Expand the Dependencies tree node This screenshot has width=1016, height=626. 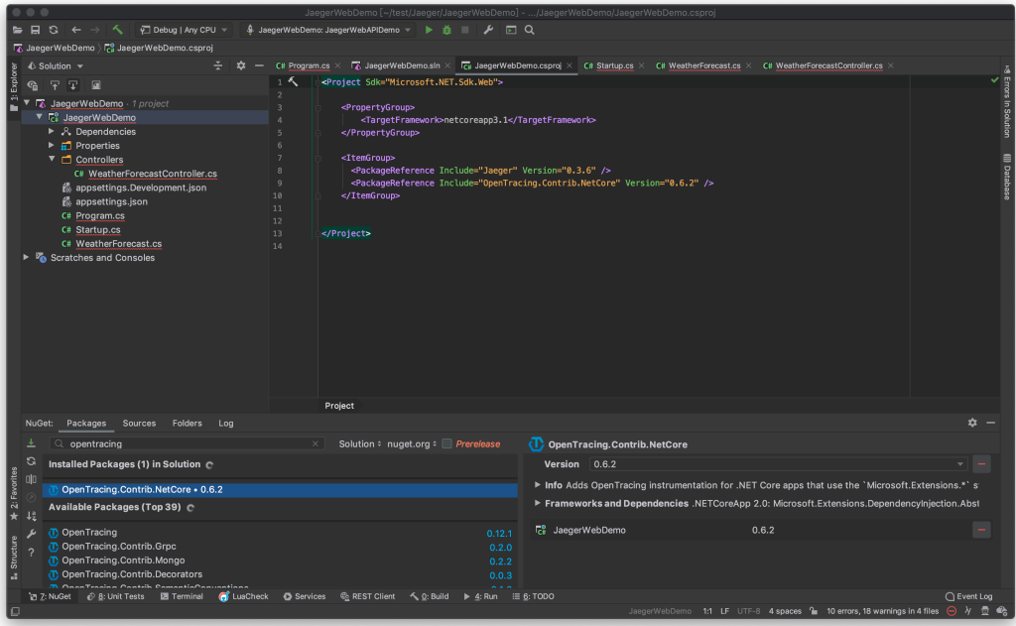pos(52,132)
